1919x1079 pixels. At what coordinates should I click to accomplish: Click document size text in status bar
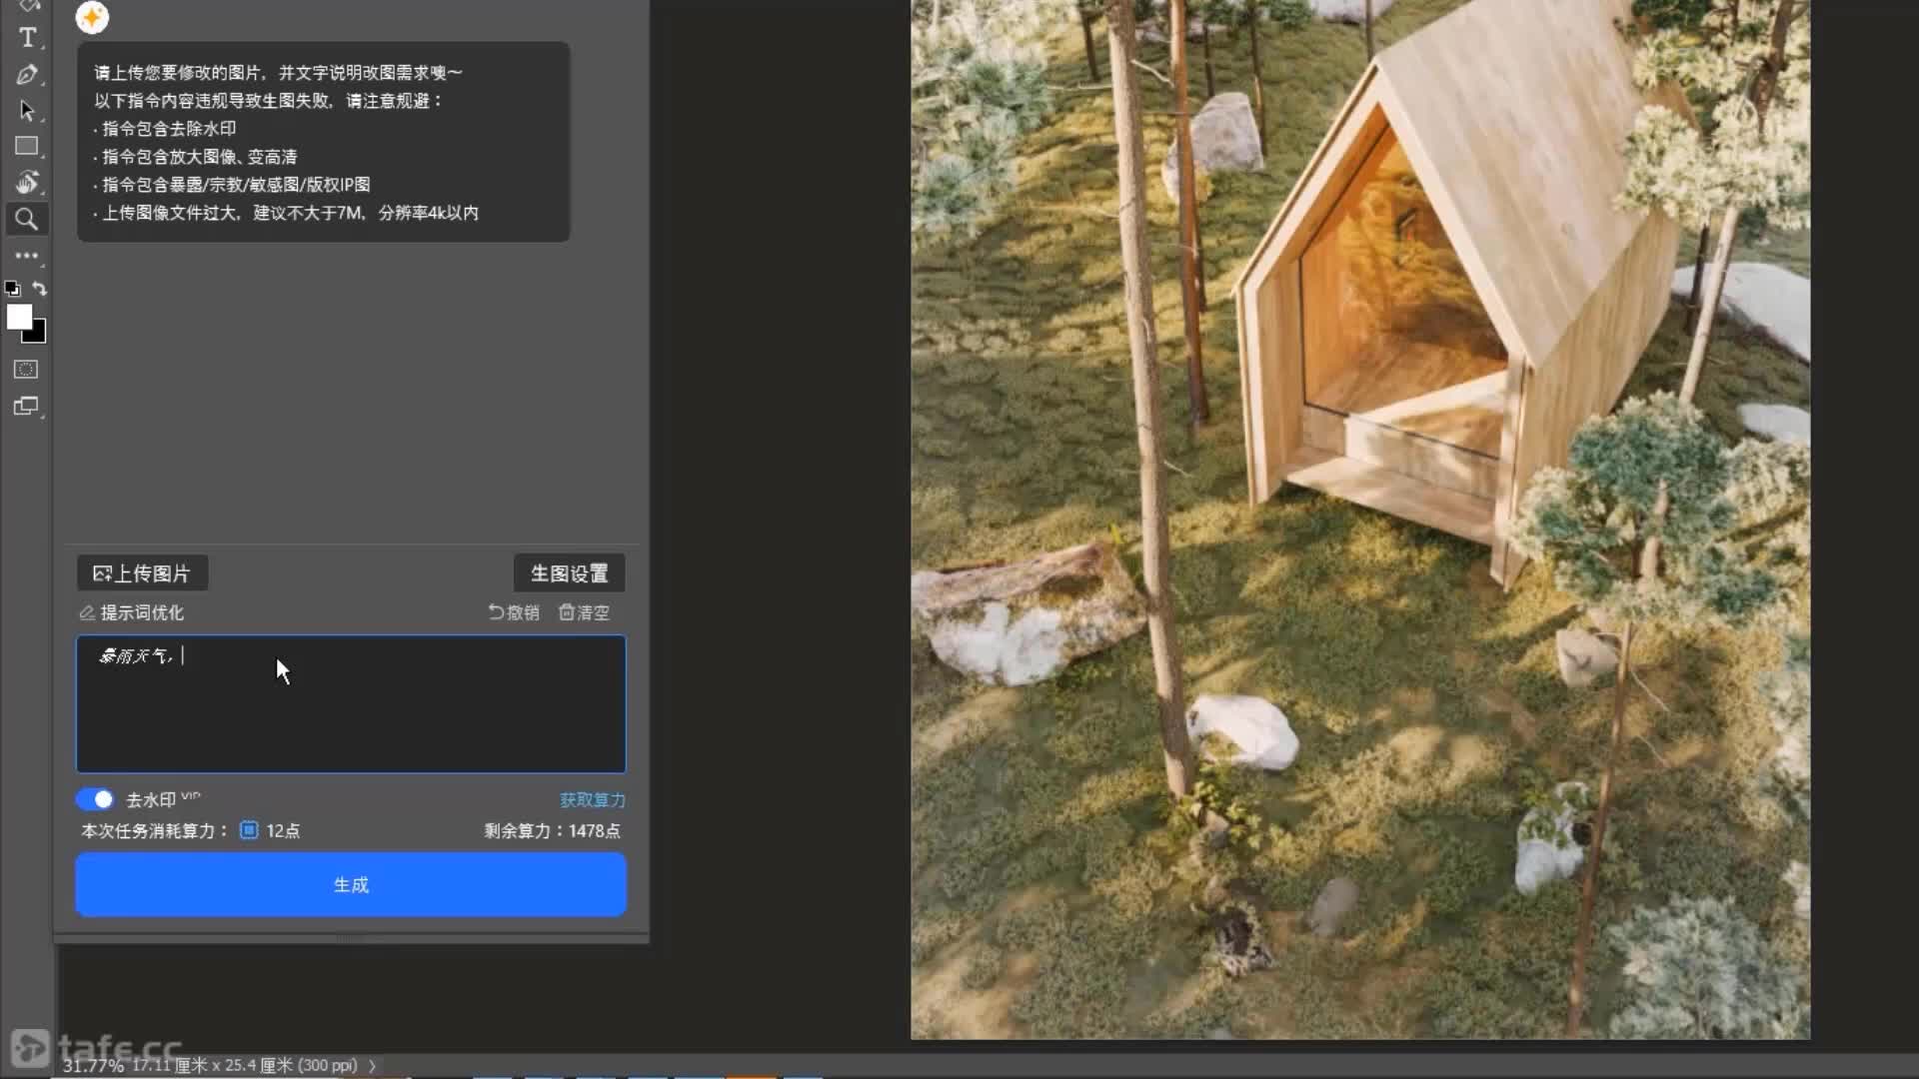click(x=245, y=1066)
